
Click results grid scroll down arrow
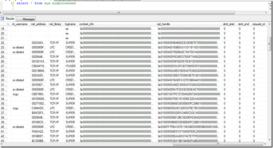coord(270,140)
